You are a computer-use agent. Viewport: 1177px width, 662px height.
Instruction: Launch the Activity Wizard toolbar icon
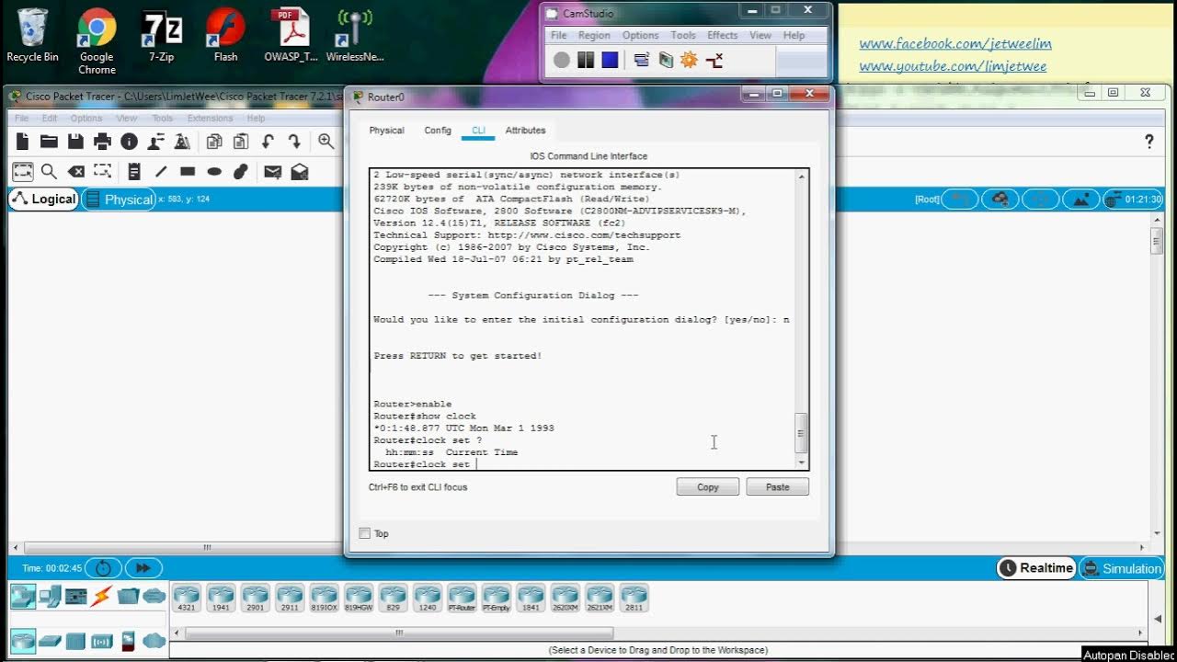[155, 142]
